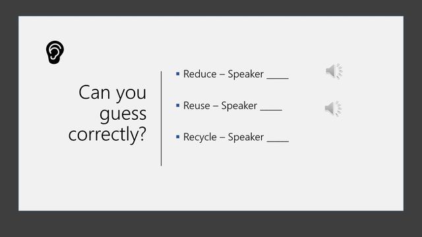Select the blue bullet before Reduce
Viewport: 422px width, 237px height.
pyautogui.click(x=177, y=74)
